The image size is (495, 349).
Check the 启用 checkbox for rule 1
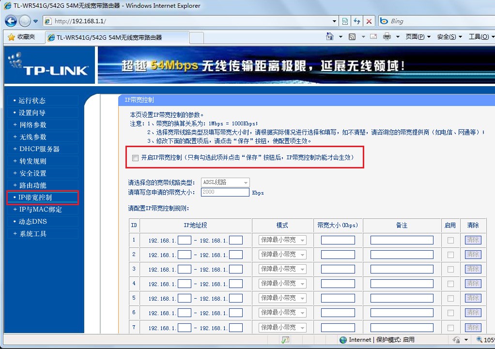[450, 240]
